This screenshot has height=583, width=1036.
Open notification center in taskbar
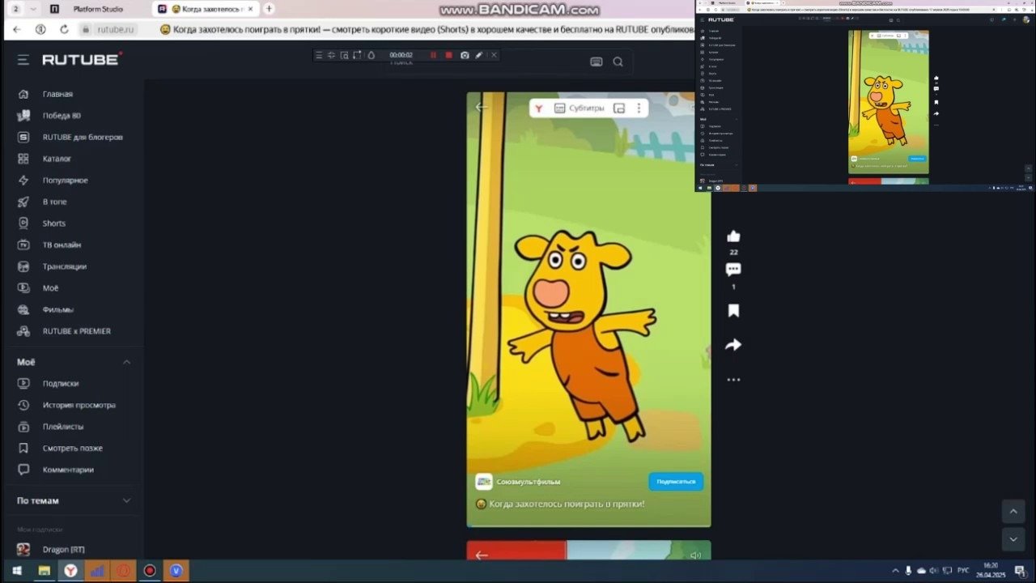[x=1020, y=571]
